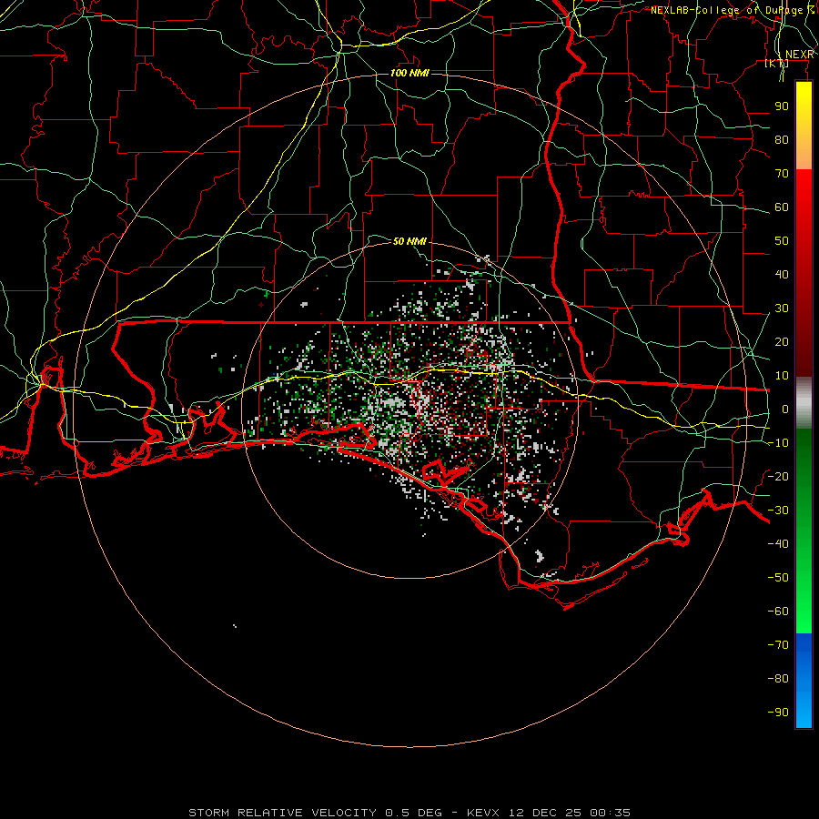Click the 100 NMI range ring label
The image size is (819, 819).
(x=409, y=73)
